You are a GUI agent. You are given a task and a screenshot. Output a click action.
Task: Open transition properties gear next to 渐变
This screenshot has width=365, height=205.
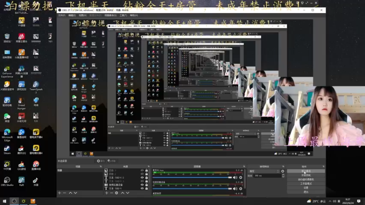(x=282, y=171)
